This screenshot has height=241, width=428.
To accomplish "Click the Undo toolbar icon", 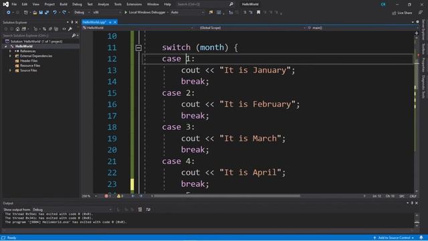I will point(55,13).
